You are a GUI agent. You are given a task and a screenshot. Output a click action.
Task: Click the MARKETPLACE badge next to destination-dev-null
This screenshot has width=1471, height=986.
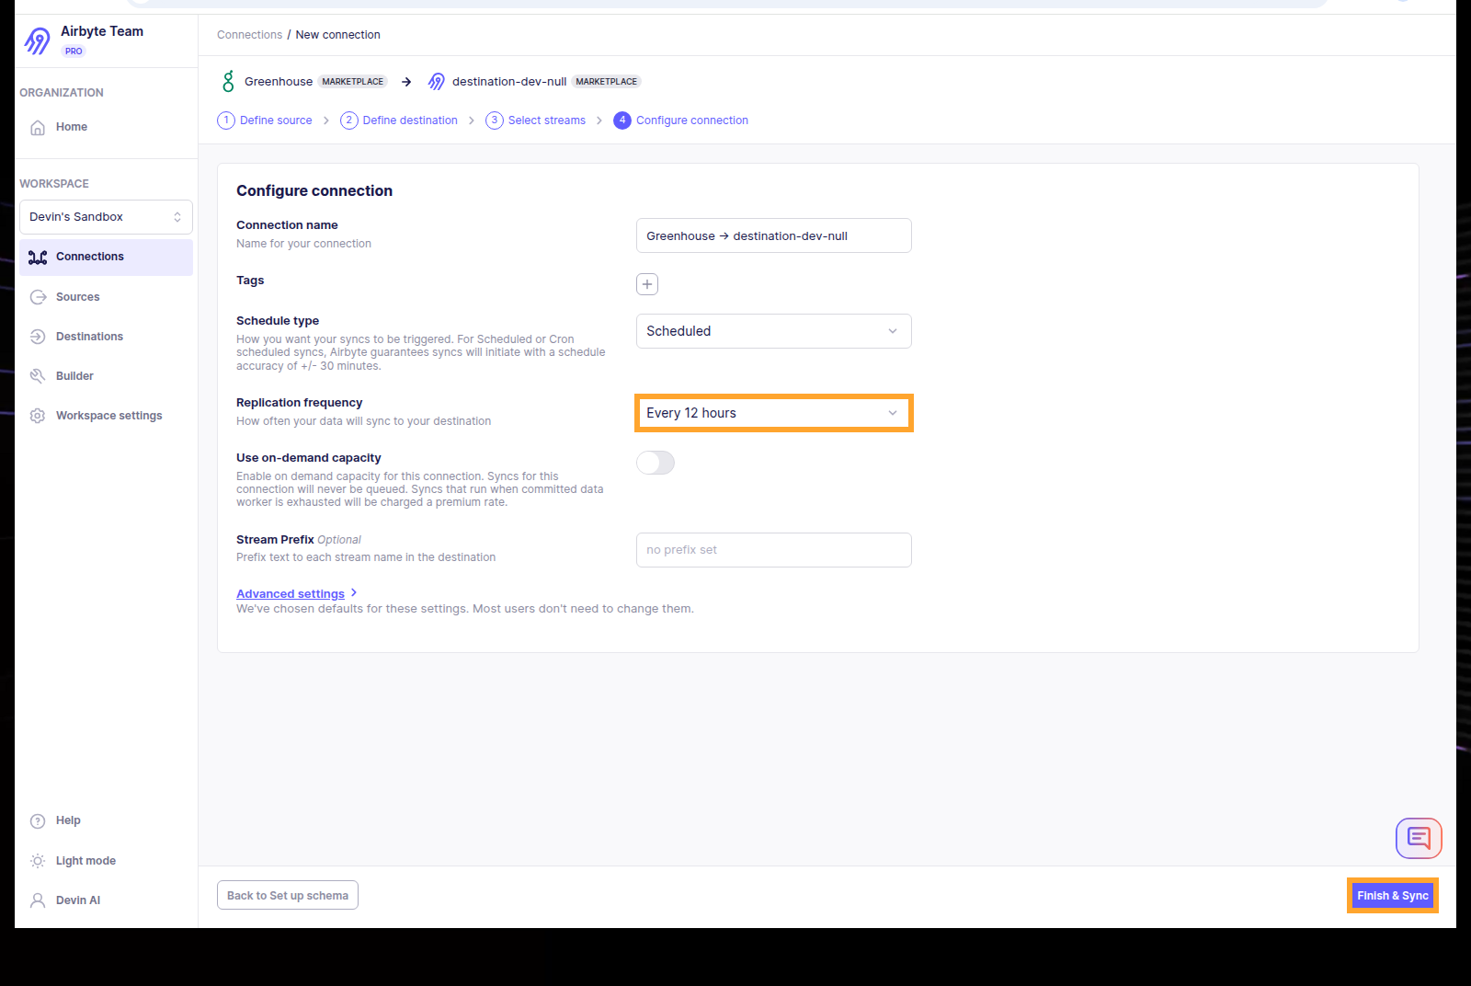coord(607,82)
